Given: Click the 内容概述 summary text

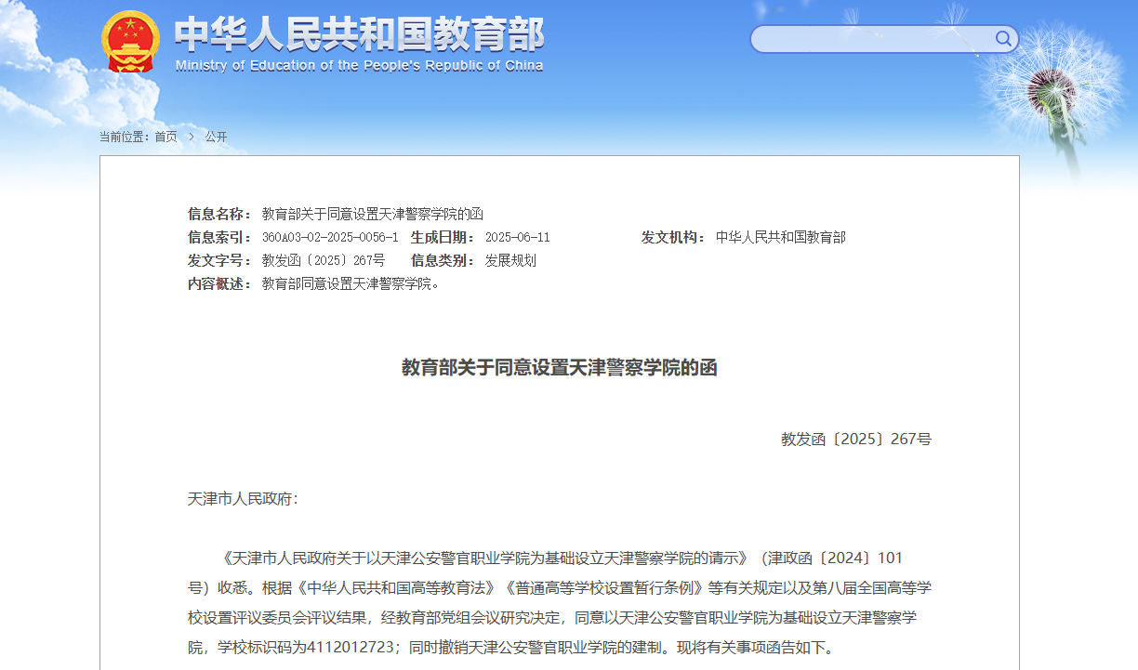Looking at the screenshot, I should click(351, 283).
